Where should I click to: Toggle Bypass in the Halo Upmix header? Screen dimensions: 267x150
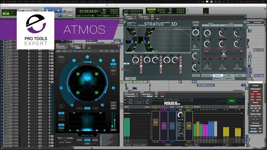[x=58, y=51]
